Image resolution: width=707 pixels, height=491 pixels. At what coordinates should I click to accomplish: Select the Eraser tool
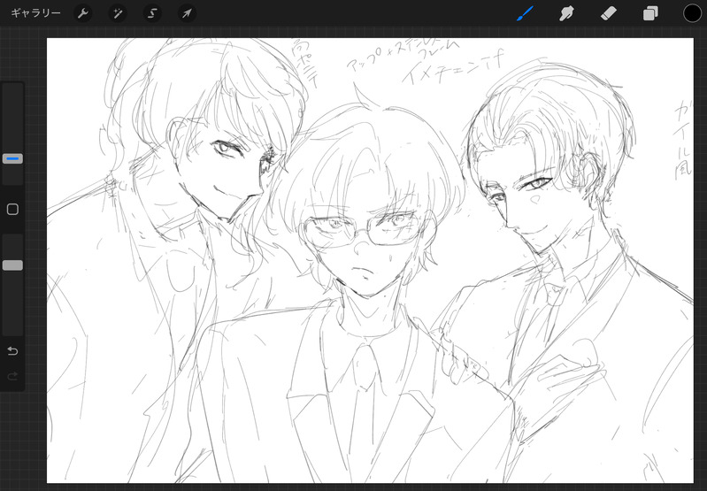tap(608, 13)
